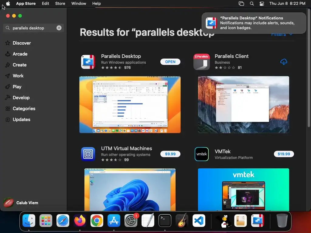Click OPEN button for Parallels Desktop

(x=170, y=62)
